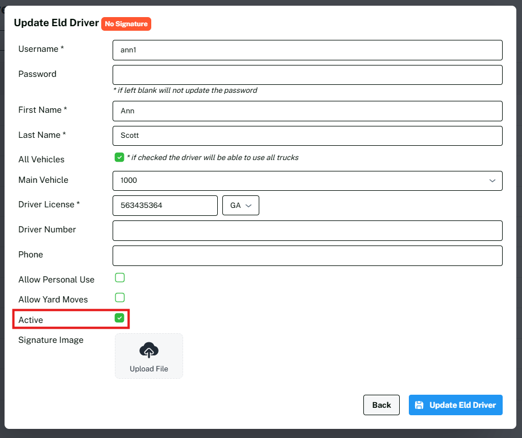Click the Main Vehicle chevron arrow
This screenshot has height=438, width=522.
[x=492, y=181]
